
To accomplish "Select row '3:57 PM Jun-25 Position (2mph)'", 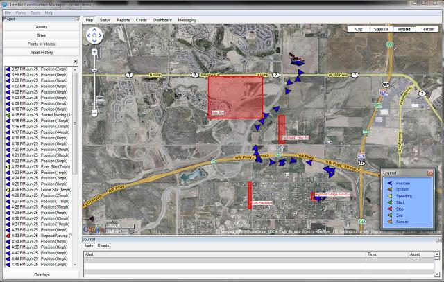I will [x=39, y=69].
